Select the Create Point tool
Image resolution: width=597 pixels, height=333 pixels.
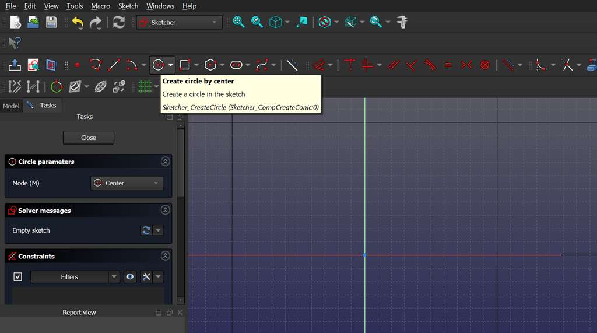(x=78, y=65)
